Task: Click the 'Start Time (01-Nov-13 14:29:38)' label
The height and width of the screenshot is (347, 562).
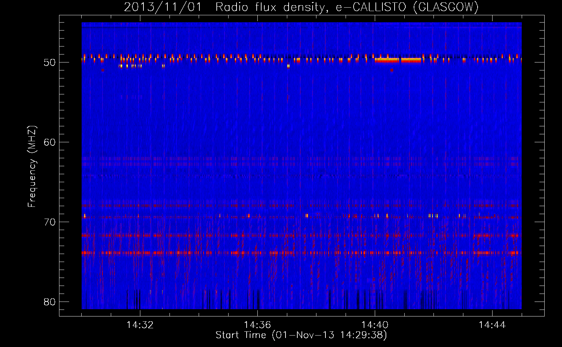Action: 301,335
